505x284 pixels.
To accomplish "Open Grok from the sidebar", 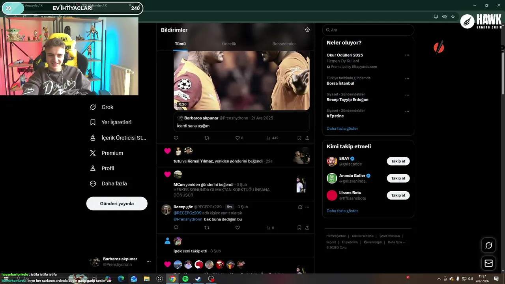I will (102, 107).
